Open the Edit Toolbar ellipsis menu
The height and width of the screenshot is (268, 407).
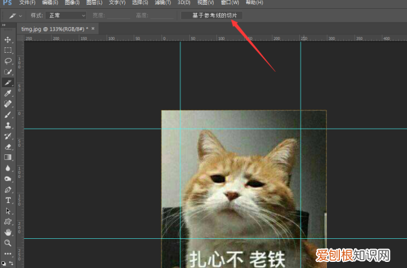point(7,254)
